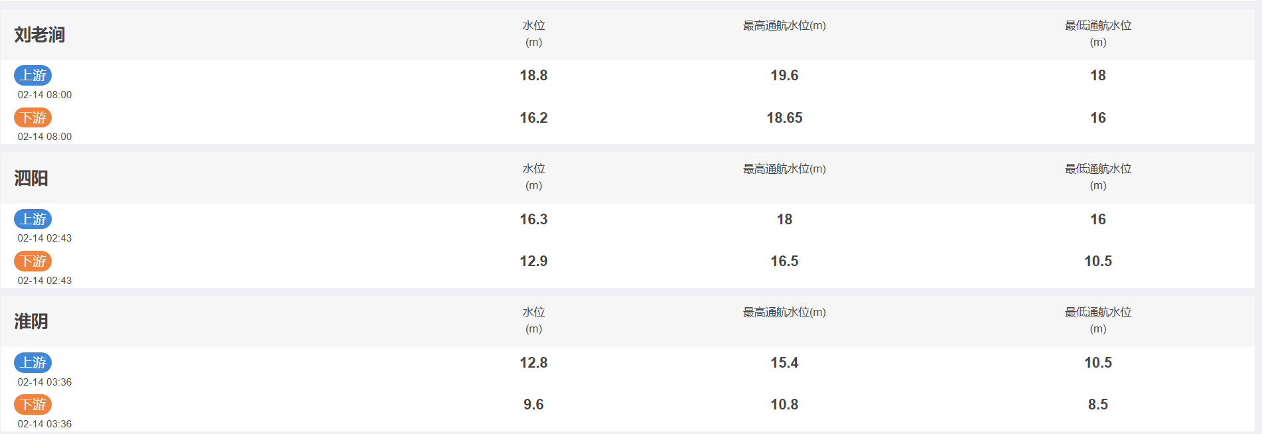Click 刘老涧 downstream max navigable level 18.65

[784, 118]
